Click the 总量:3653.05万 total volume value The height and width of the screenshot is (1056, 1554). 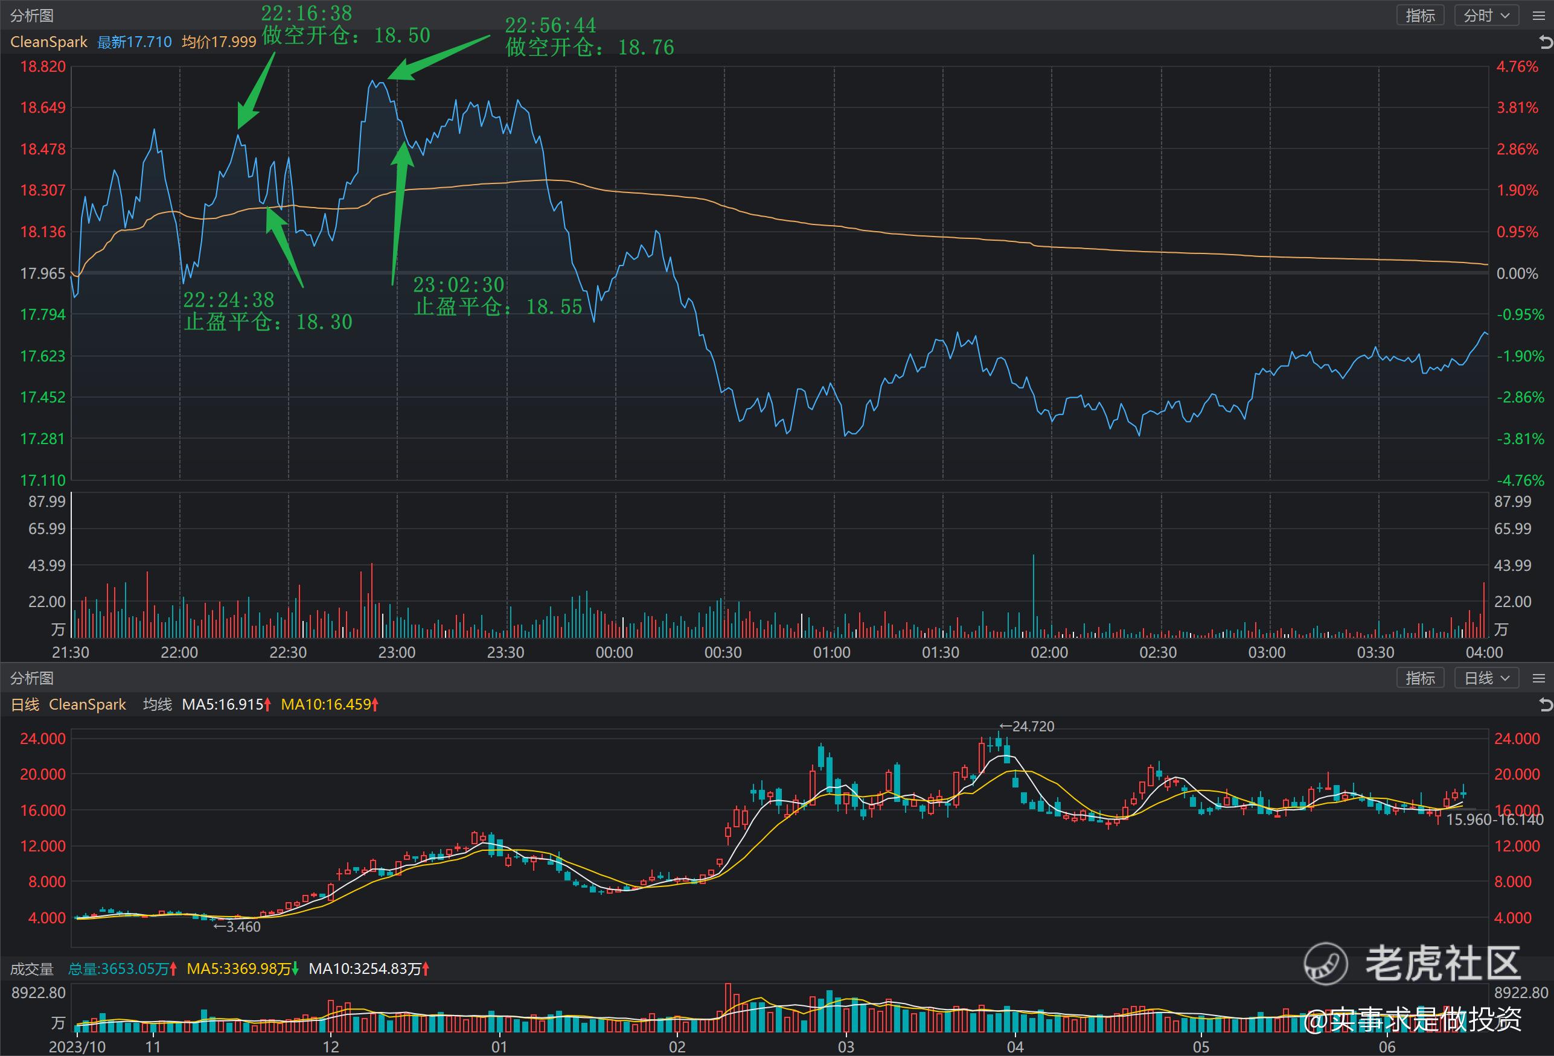(123, 969)
